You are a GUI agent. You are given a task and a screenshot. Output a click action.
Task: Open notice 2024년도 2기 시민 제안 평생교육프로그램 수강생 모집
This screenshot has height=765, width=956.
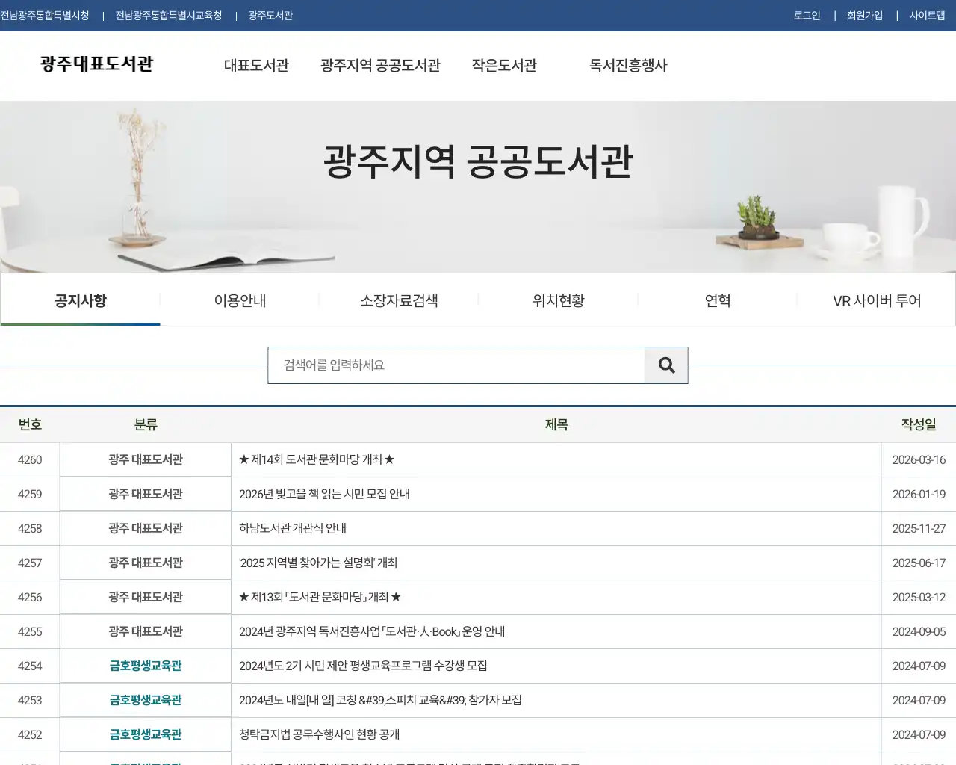363,666
